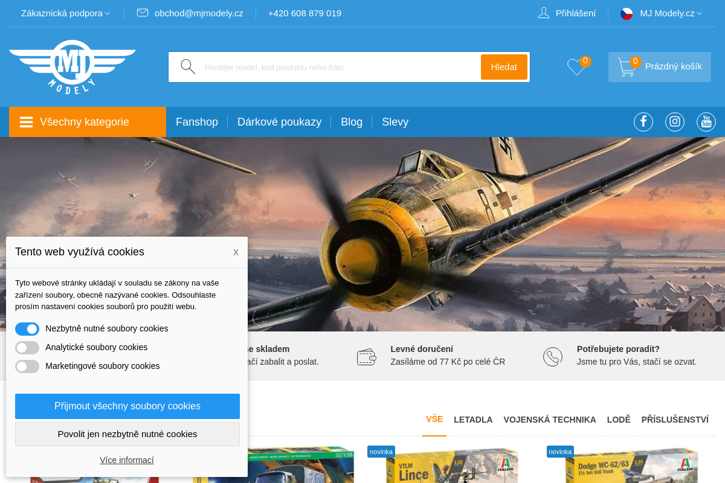Enable Analytické soubory cookies switch
Viewport: 725px width, 483px height.
[x=27, y=348]
